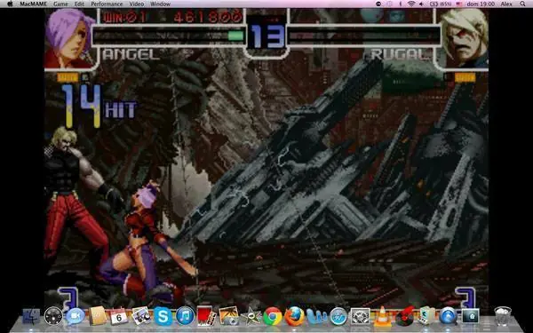Open the input language flag menu
Viewport: 533px width, 333px height.
[459, 4]
